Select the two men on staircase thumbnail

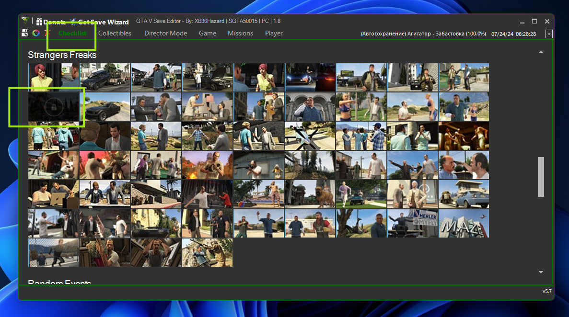pos(105,224)
